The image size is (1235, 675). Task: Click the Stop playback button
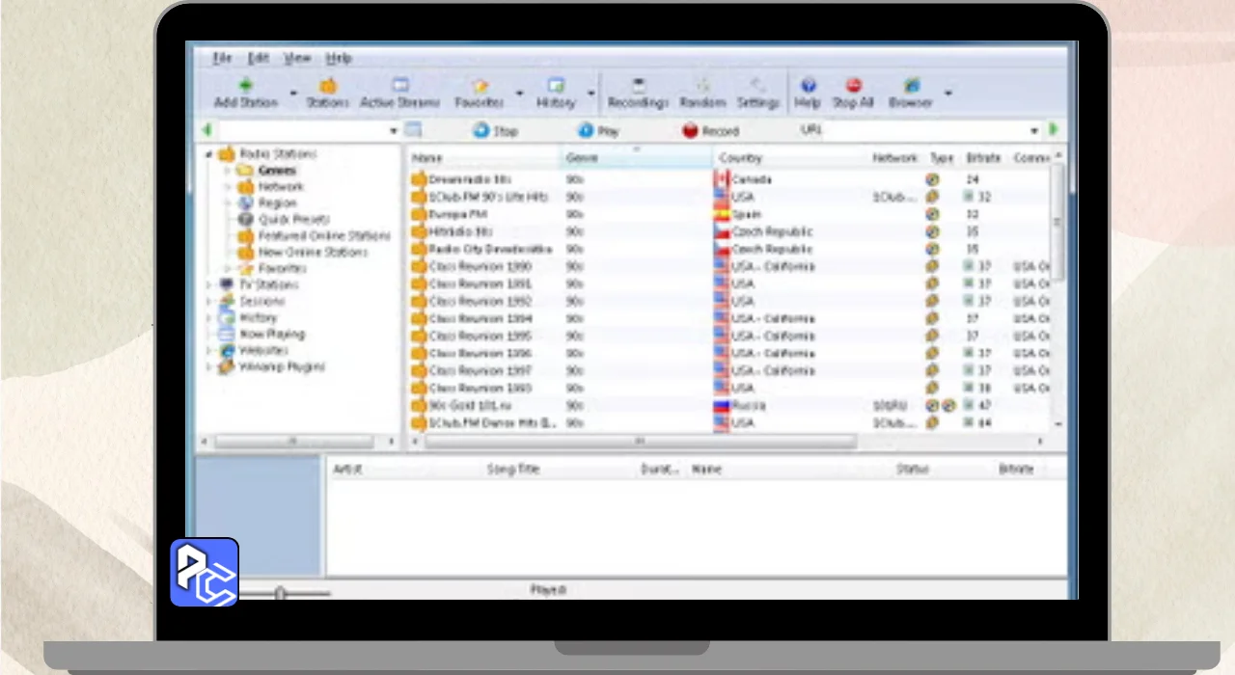coord(495,130)
